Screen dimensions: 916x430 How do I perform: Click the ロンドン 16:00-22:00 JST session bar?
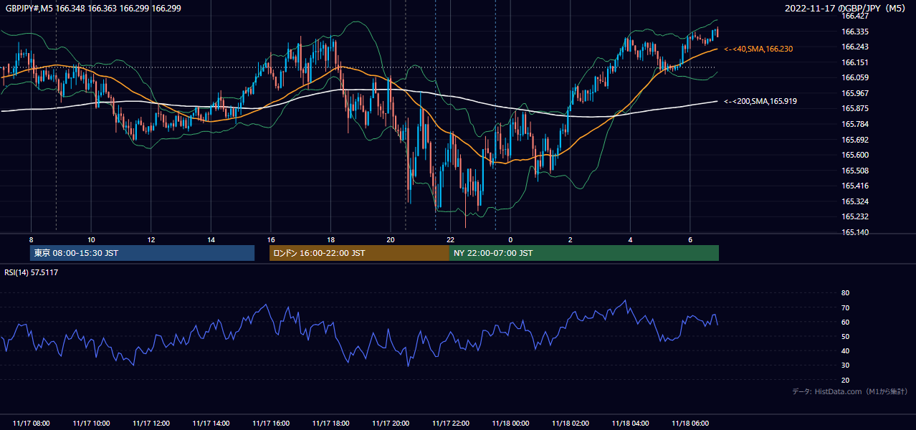point(359,253)
